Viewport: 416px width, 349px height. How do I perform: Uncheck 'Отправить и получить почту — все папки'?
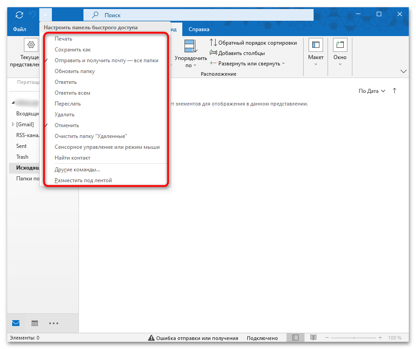click(x=106, y=60)
